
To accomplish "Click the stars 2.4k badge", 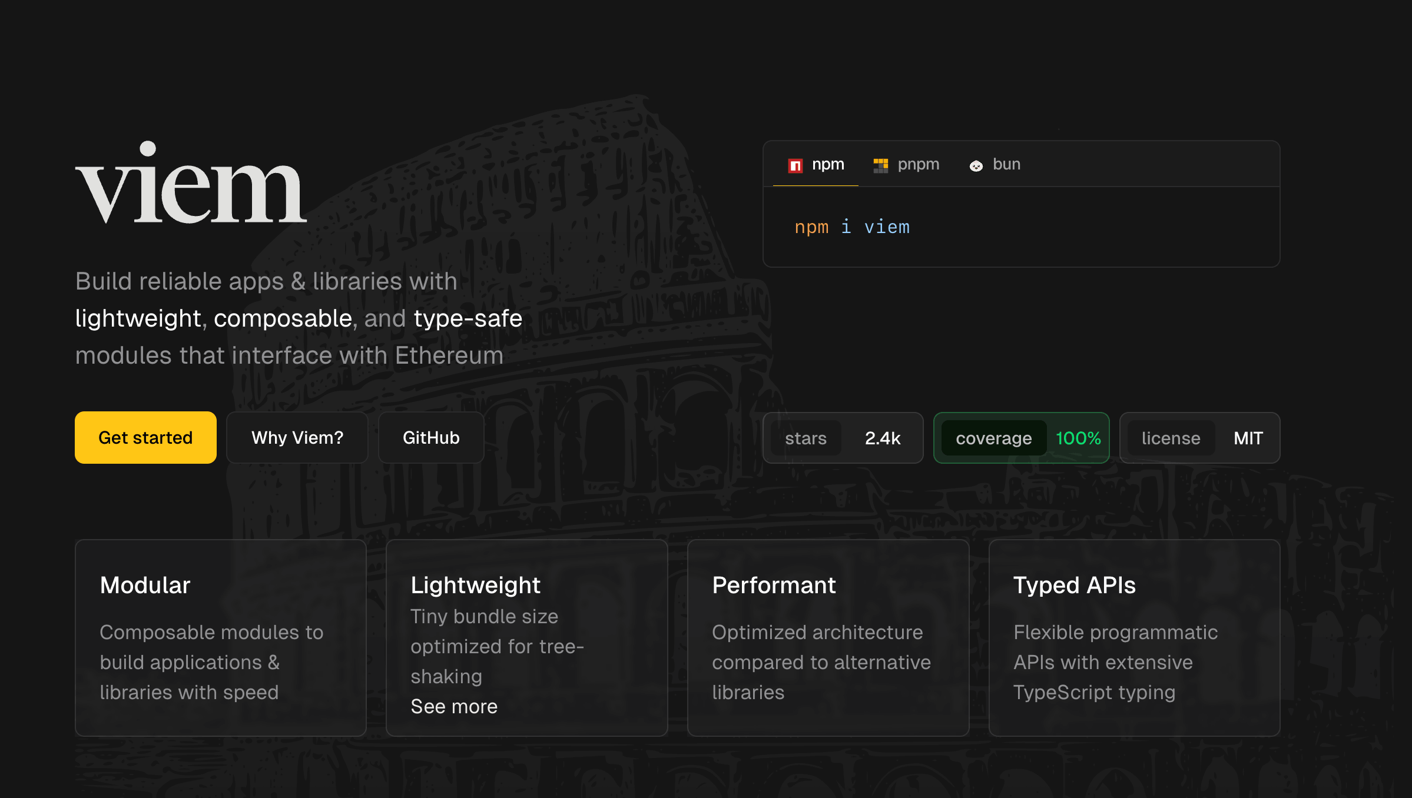I will 843,438.
